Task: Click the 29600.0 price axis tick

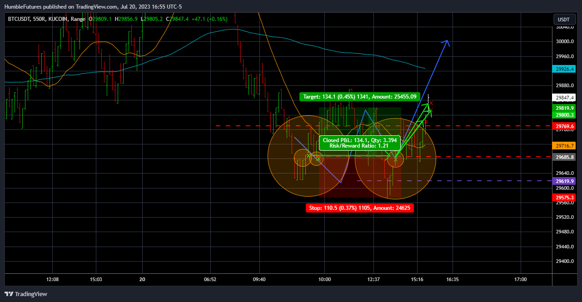Action: (565, 188)
